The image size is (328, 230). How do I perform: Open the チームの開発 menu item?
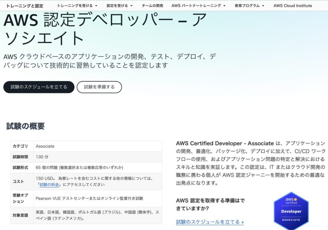click(152, 6)
